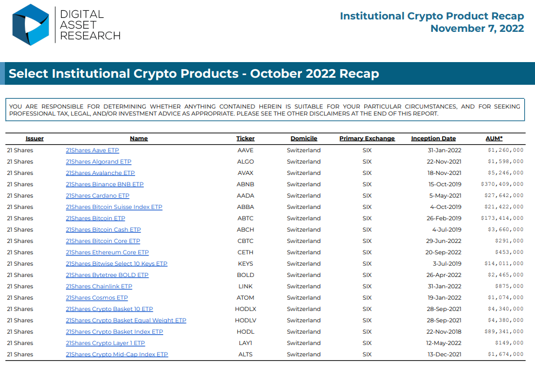Click the October 2022 Recap banner title
The width and height of the screenshot is (535, 365).
(x=193, y=74)
